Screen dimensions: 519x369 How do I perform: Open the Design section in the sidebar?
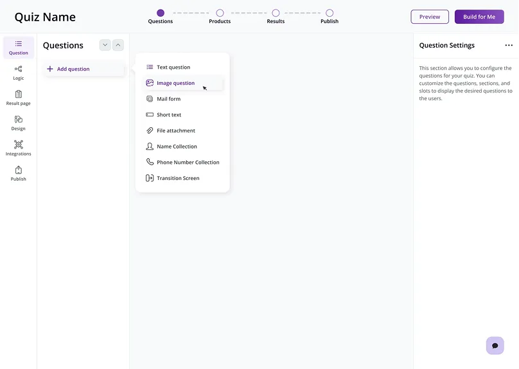(x=18, y=123)
